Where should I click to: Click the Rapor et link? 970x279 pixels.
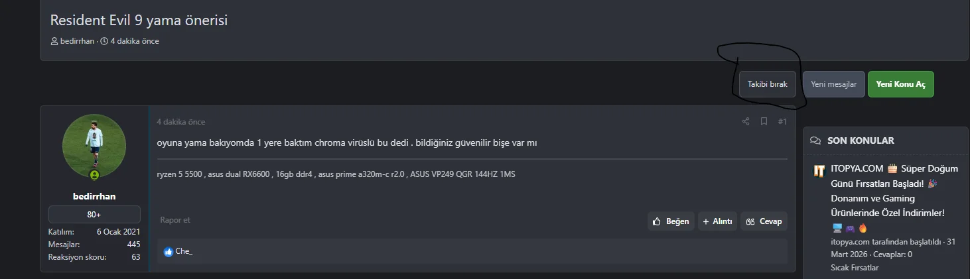[175, 220]
